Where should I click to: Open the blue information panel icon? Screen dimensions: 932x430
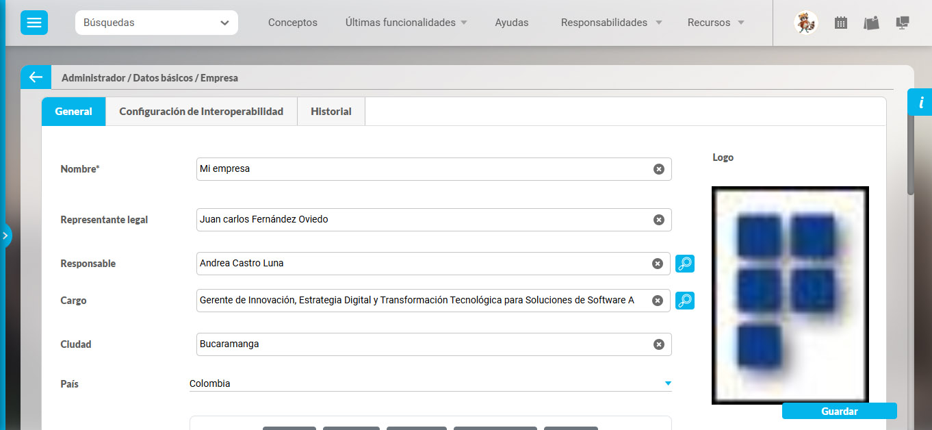(x=920, y=103)
